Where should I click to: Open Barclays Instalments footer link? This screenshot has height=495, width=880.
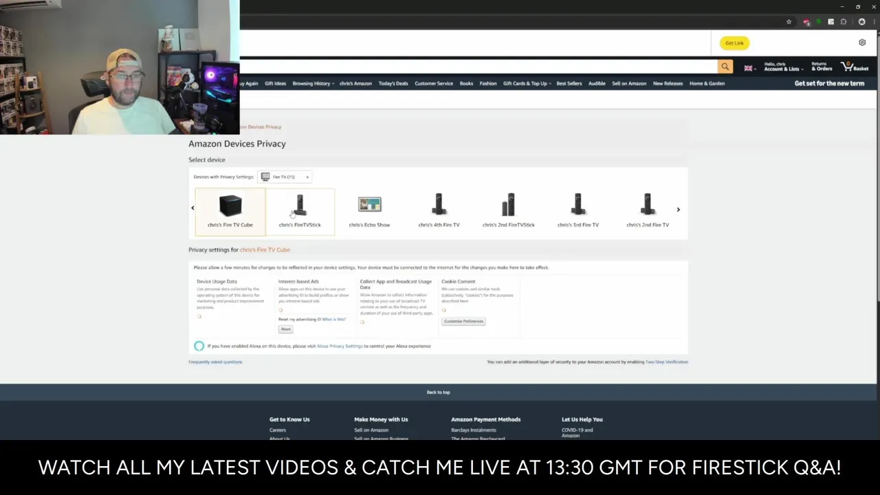coord(474,430)
